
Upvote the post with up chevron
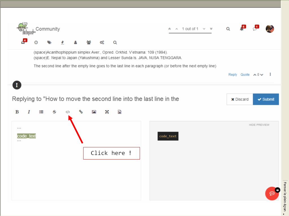(x=255, y=75)
